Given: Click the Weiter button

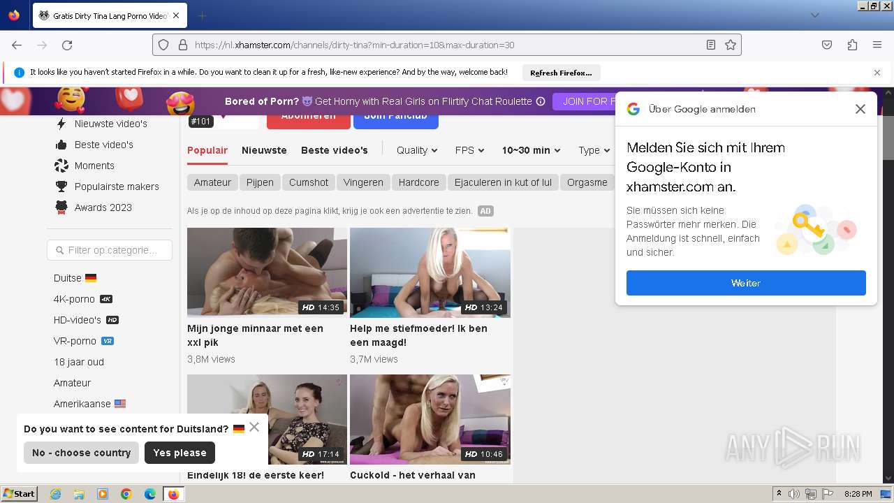Looking at the screenshot, I should (746, 283).
